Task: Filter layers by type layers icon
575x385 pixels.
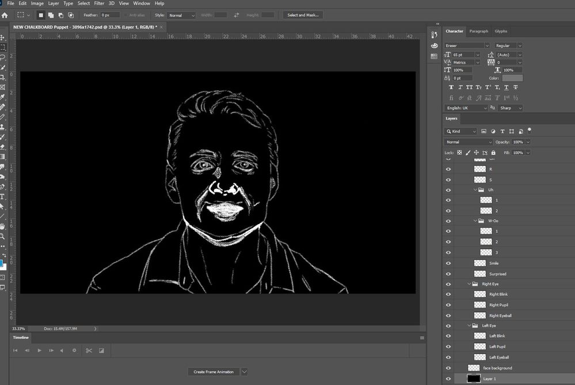Action: (502, 132)
